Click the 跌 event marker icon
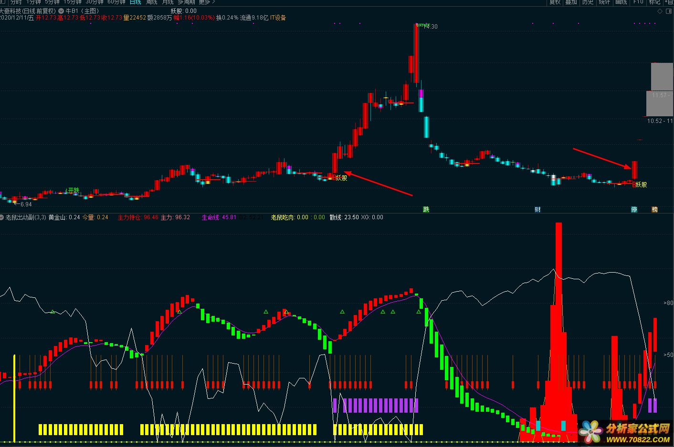 [x=426, y=209]
